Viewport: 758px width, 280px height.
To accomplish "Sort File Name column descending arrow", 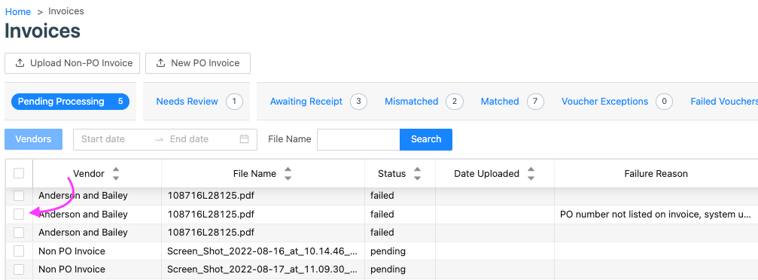I will pos(288,178).
